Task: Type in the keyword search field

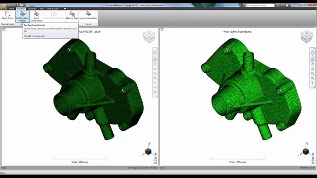Action: 260,5
